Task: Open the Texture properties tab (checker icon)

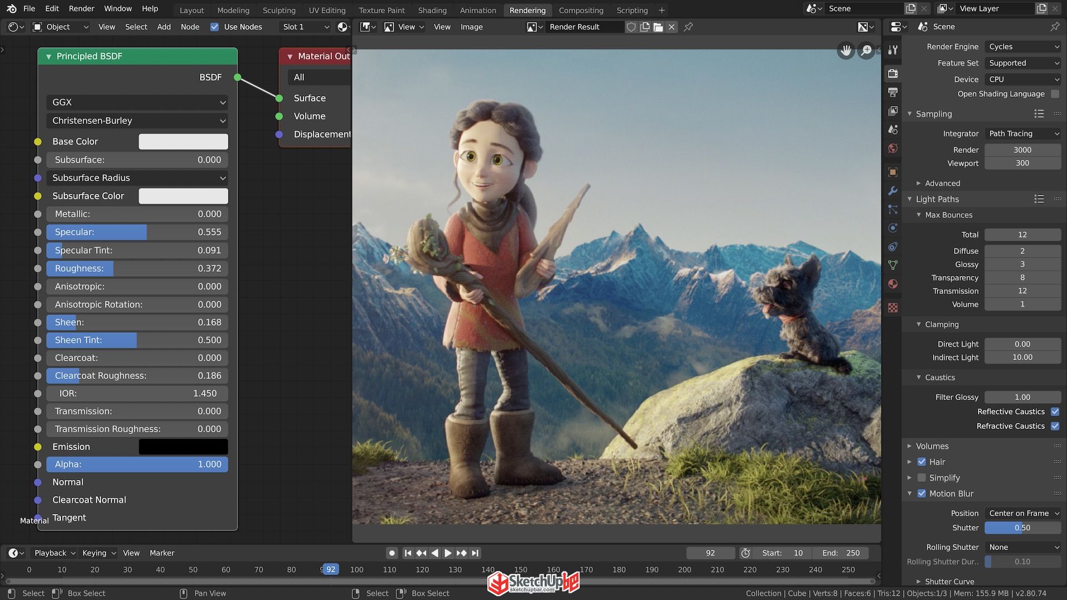Action: coord(893,307)
